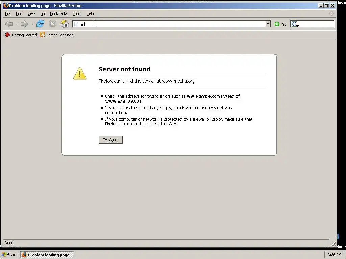The height and width of the screenshot is (259, 346).
Task: Open the Bookmarks menu
Action: tap(59, 13)
